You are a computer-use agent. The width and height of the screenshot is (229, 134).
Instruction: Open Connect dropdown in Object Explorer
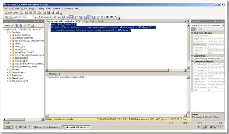[8, 26]
